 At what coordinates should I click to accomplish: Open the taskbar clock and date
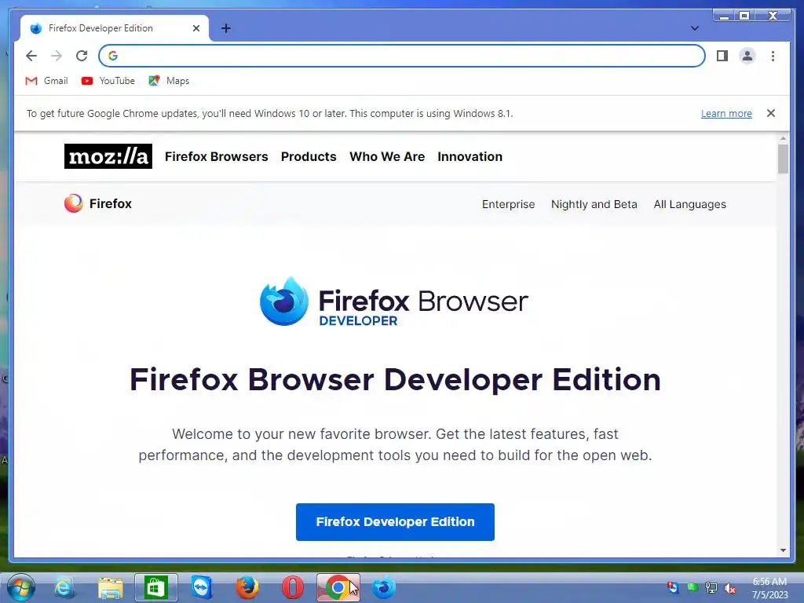(x=769, y=588)
